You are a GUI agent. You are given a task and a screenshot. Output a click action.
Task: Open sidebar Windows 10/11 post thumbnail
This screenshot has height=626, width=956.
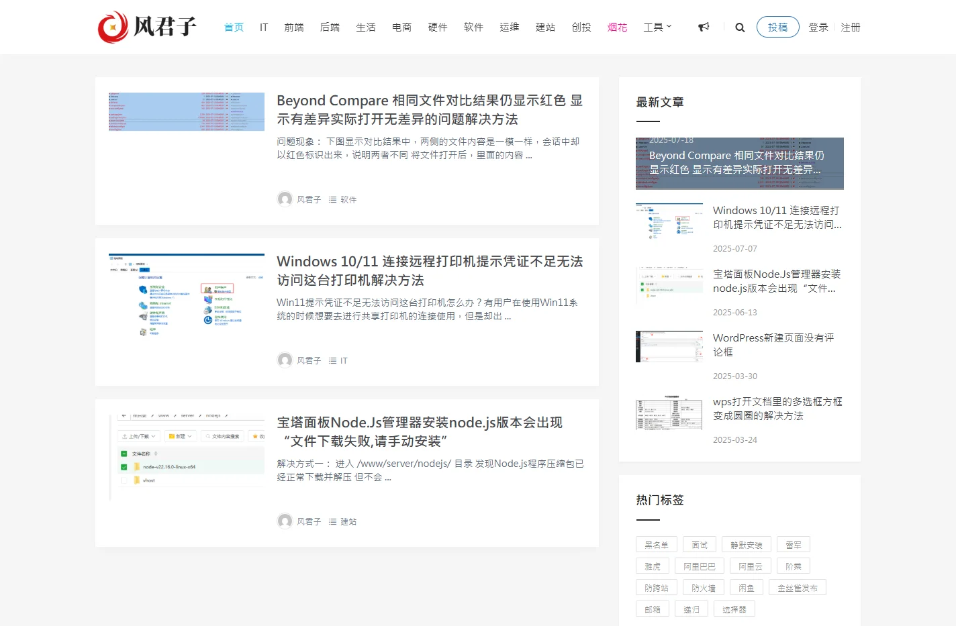[x=669, y=221]
